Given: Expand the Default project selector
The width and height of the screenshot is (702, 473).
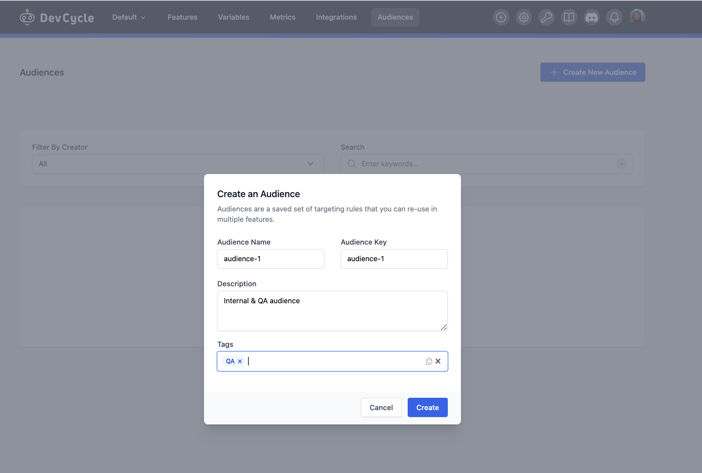Looking at the screenshot, I should pyautogui.click(x=129, y=17).
